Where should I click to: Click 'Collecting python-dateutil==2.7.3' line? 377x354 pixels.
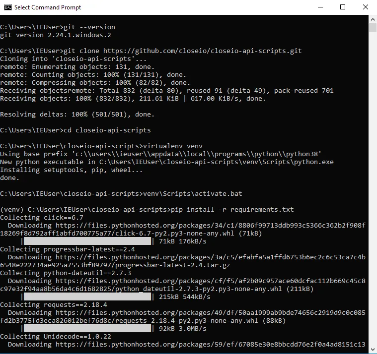tap(66, 273)
